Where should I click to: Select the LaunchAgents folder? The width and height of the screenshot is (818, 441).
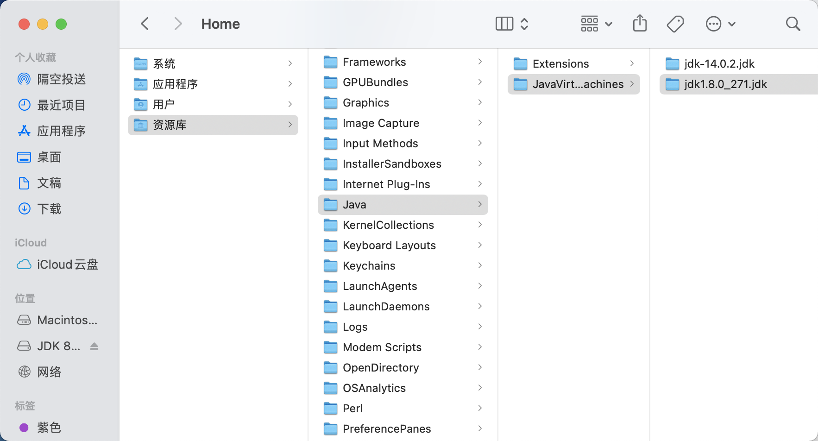click(403, 286)
